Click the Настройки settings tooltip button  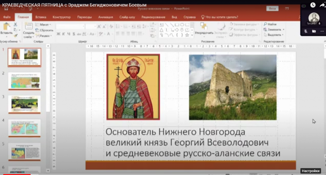coord(311,171)
